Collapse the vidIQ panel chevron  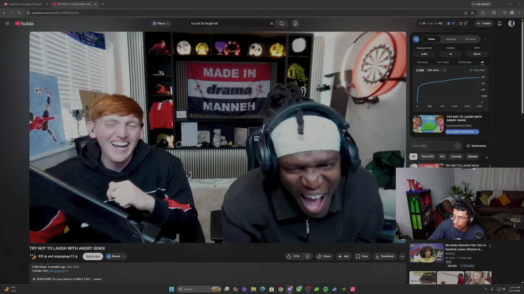click(x=486, y=39)
